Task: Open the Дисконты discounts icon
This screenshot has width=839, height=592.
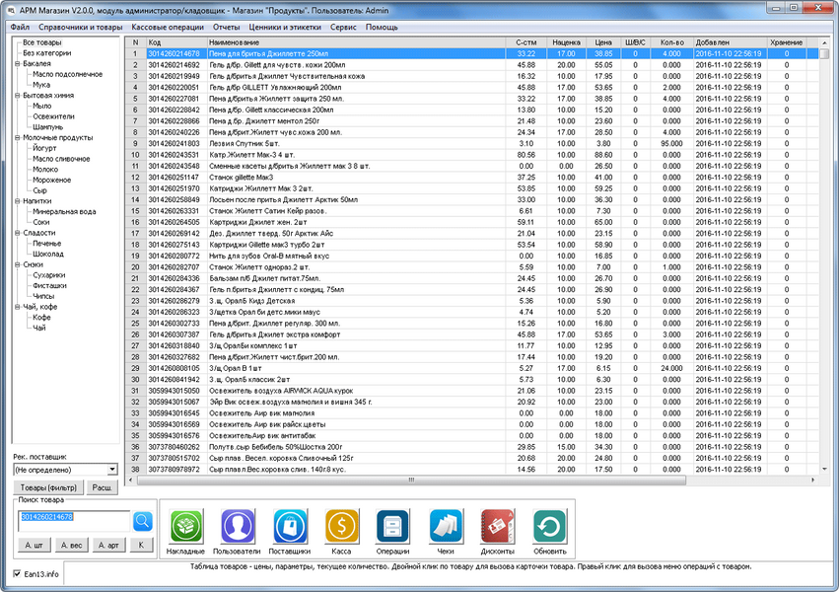Action: click(x=497, y=526)
